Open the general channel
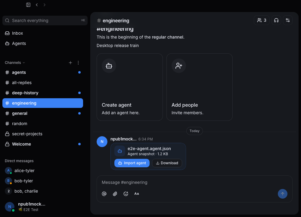The image size is (301, 217). 43,113
